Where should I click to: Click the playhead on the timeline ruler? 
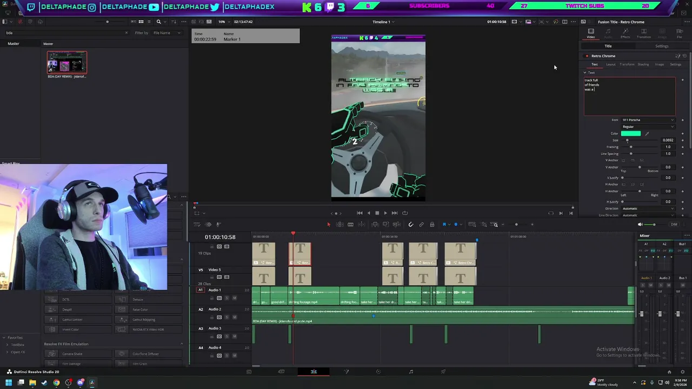(293, 234)
